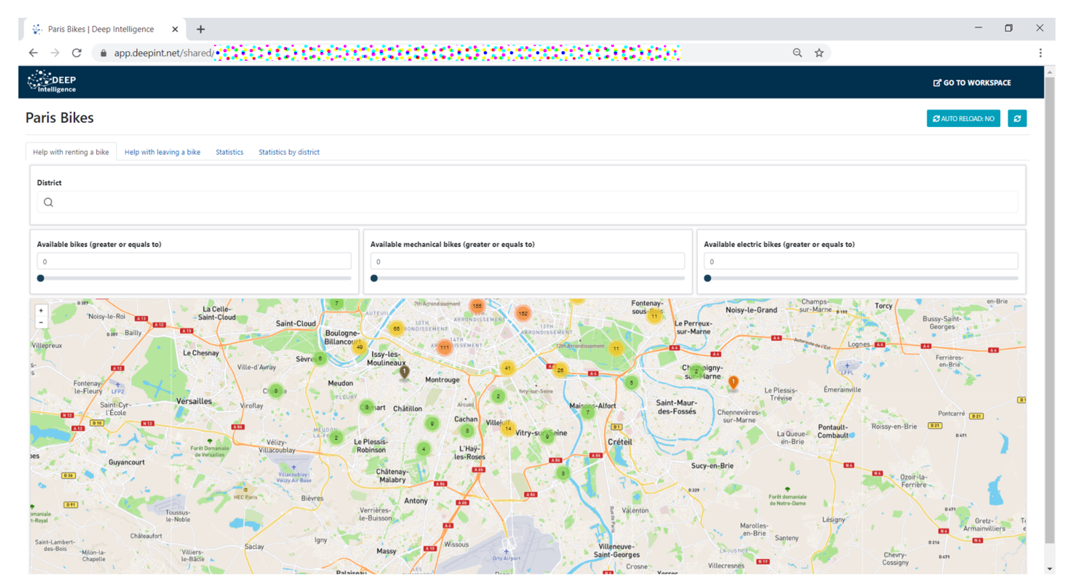Zoom out on the map with minus
The image size is (1072, 586).
[x=41, y=322]
